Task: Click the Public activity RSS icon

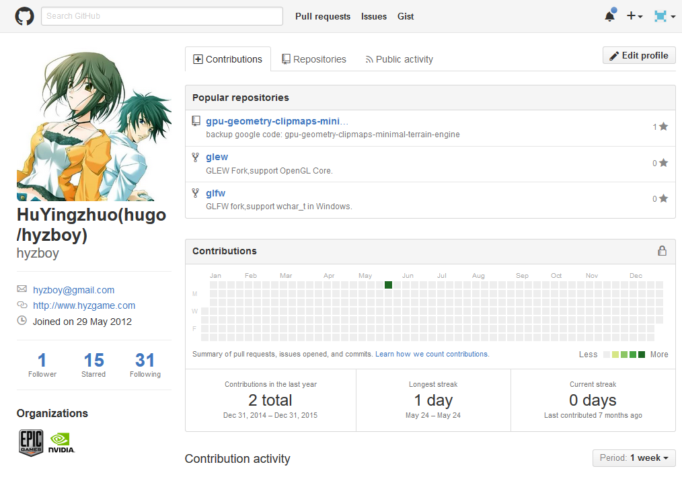Action: 369,60
